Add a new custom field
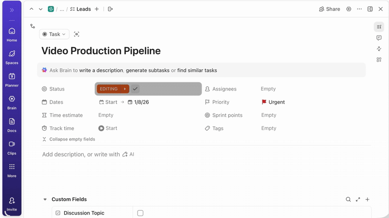 click(368, 199)
